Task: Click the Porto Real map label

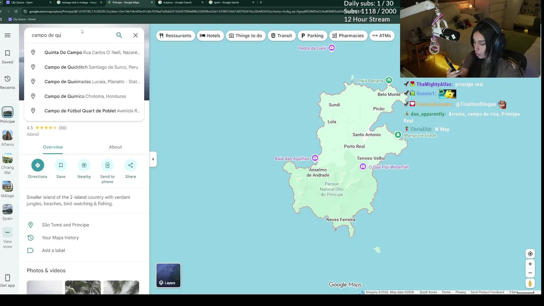Action: (x=354, y=146)
